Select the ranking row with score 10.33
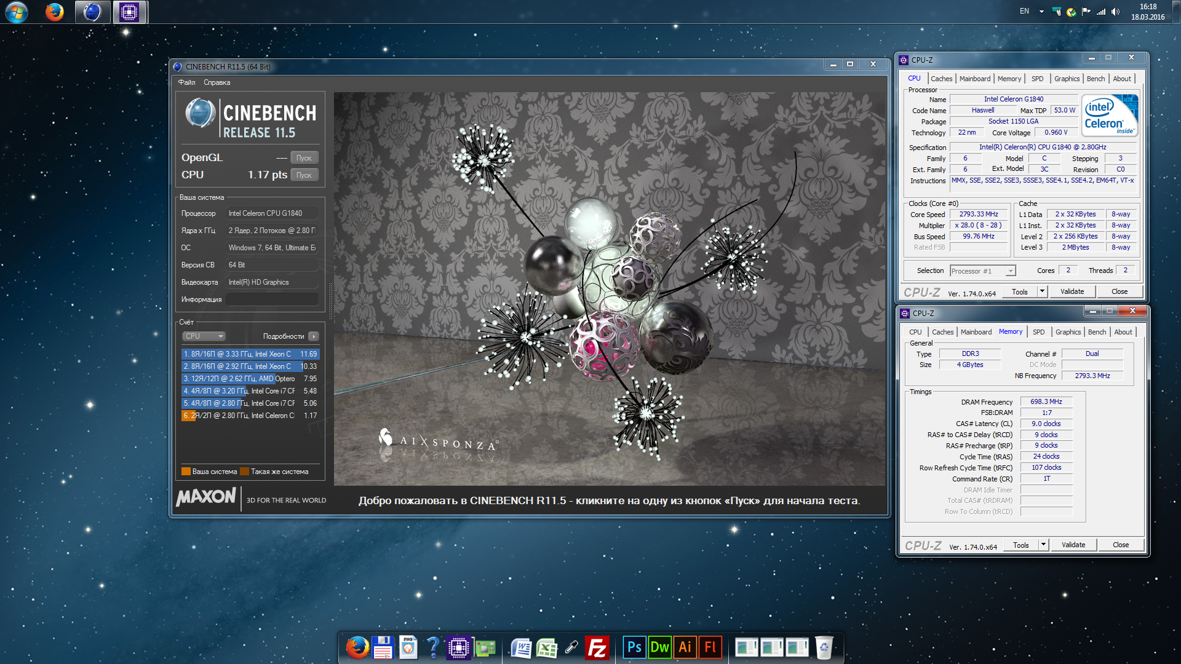1181x664 pixels. (x=250, y=366)
